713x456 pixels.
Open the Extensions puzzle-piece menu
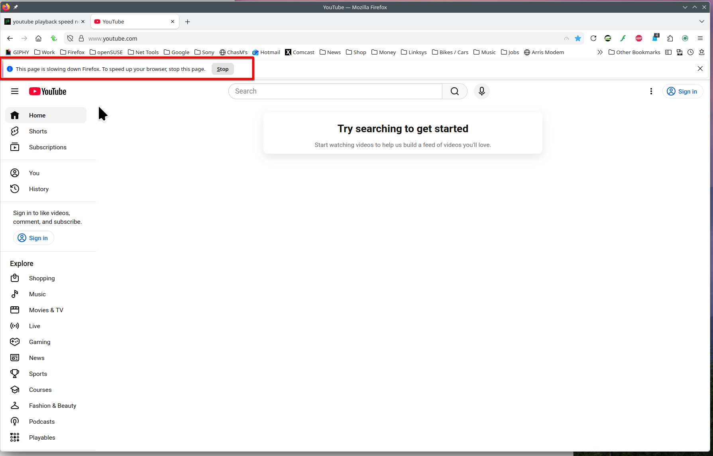click(x=670, y=38)
